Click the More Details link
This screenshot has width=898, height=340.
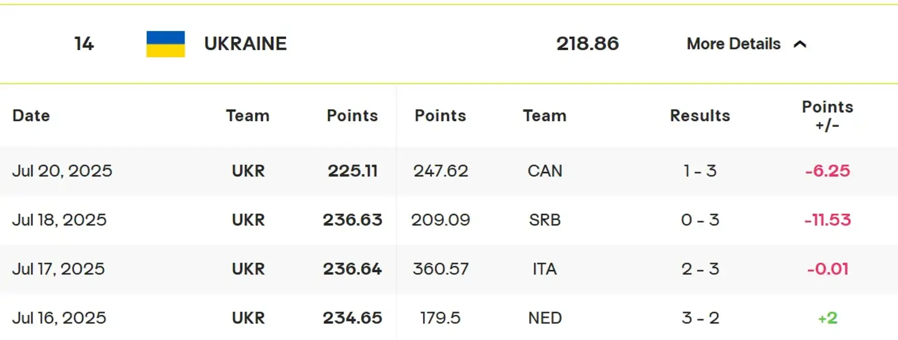[733, 44]
